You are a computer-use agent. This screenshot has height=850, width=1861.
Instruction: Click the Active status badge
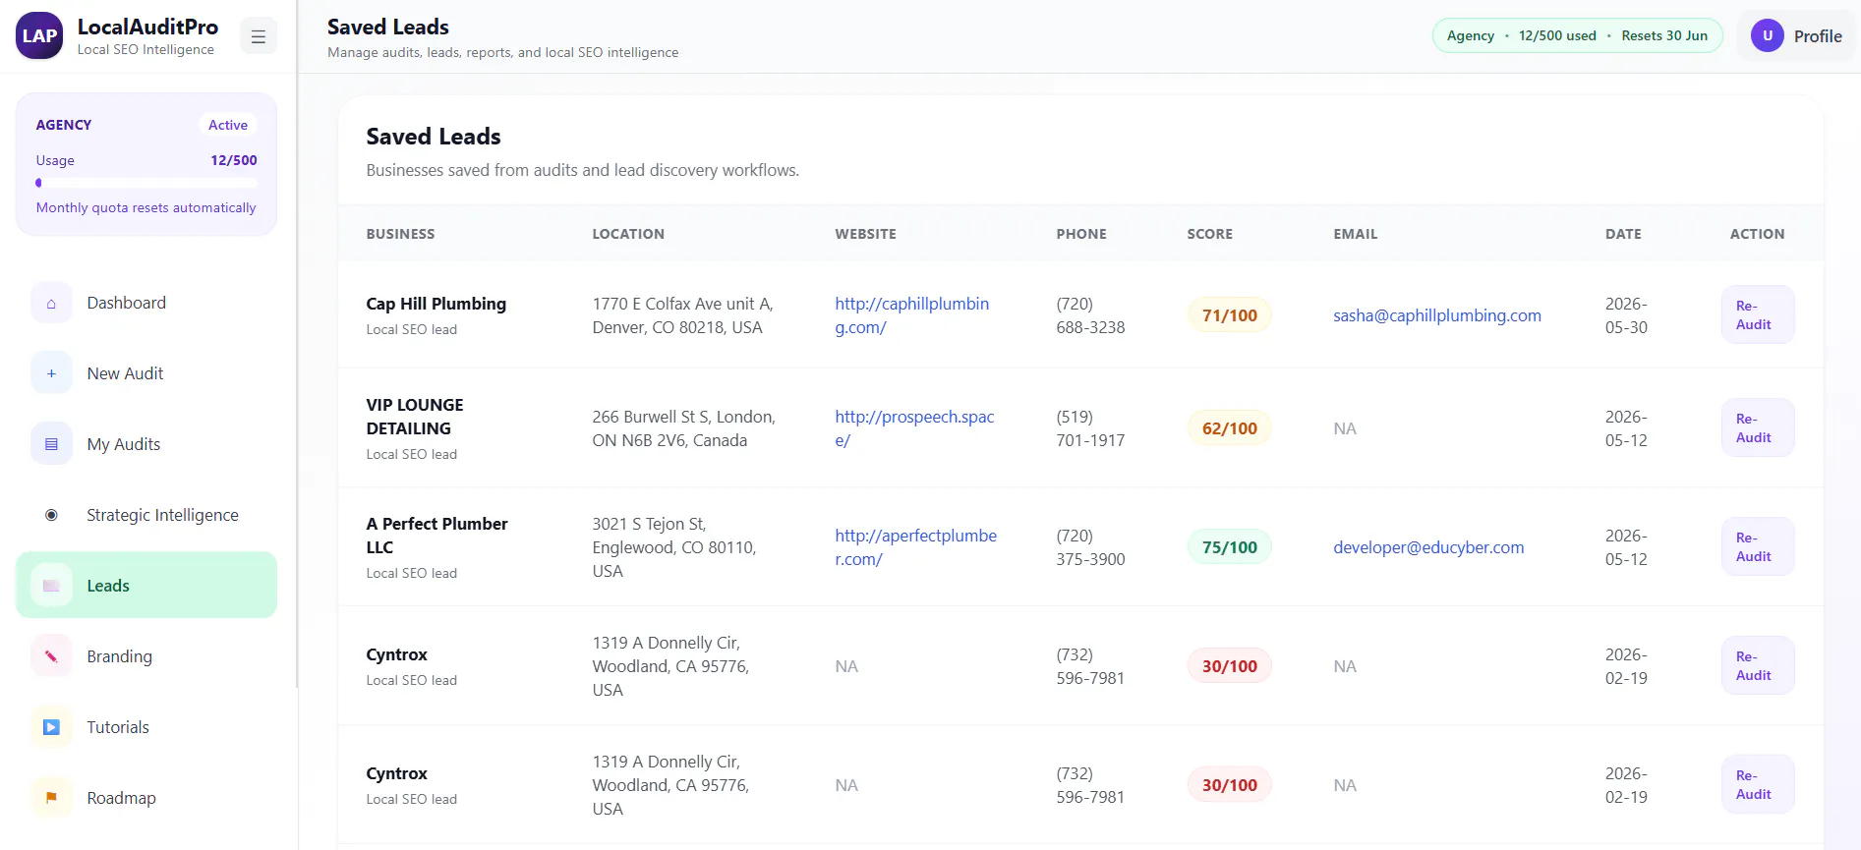(228, 125)
